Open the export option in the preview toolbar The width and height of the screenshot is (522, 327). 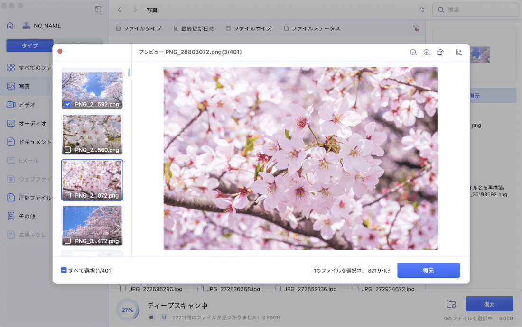[x=458, y=53]
